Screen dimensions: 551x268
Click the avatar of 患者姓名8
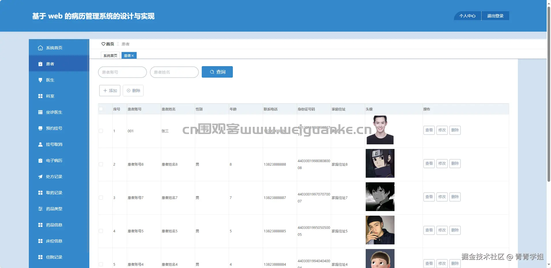[380, 163]
